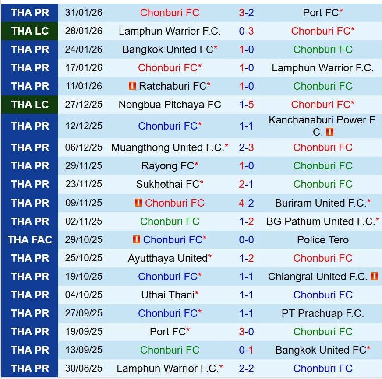Viewport: 382px width, 379px height.
Task: Open the PT Prachuap F.C. team page
Action: [323, 313]
